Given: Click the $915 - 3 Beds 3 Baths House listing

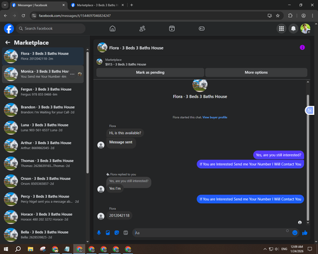Looking at the screenshot, I should pos(125,64).
